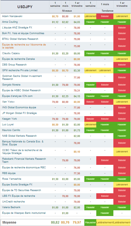
Task: Select ICN.com's 84,15 quarterly value
Action: (77, 96)
